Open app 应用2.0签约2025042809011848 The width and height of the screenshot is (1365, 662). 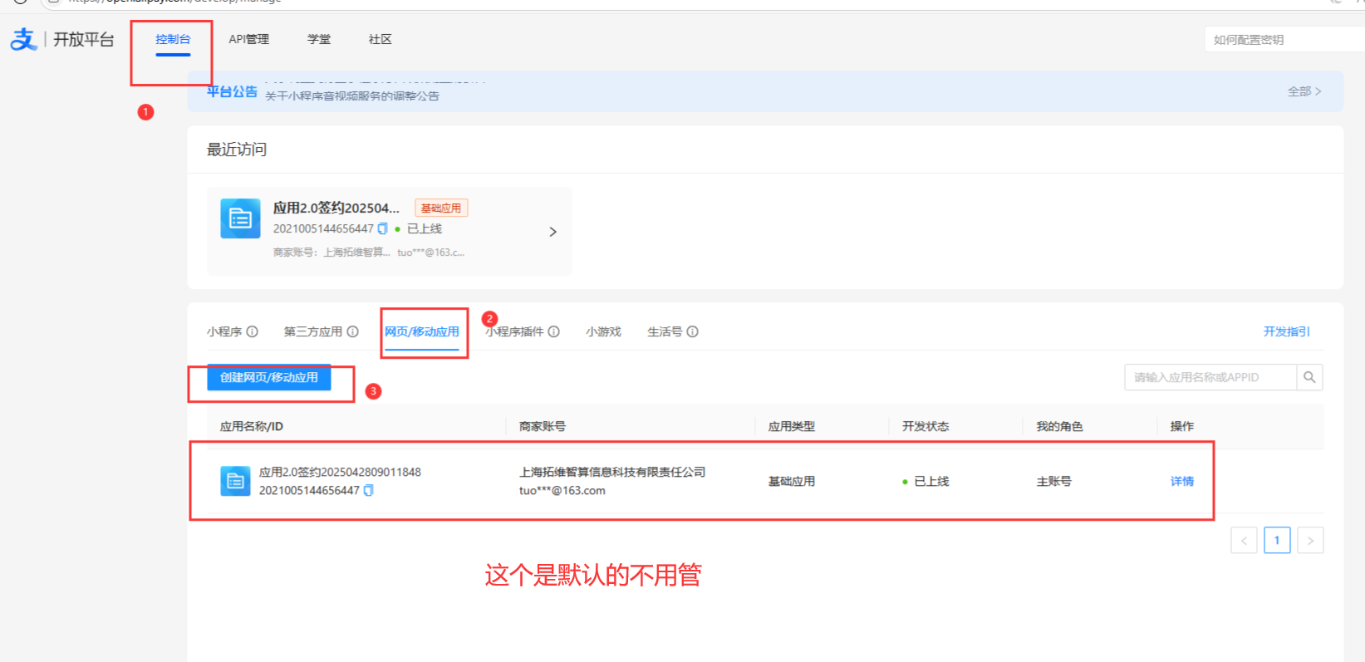340,472
